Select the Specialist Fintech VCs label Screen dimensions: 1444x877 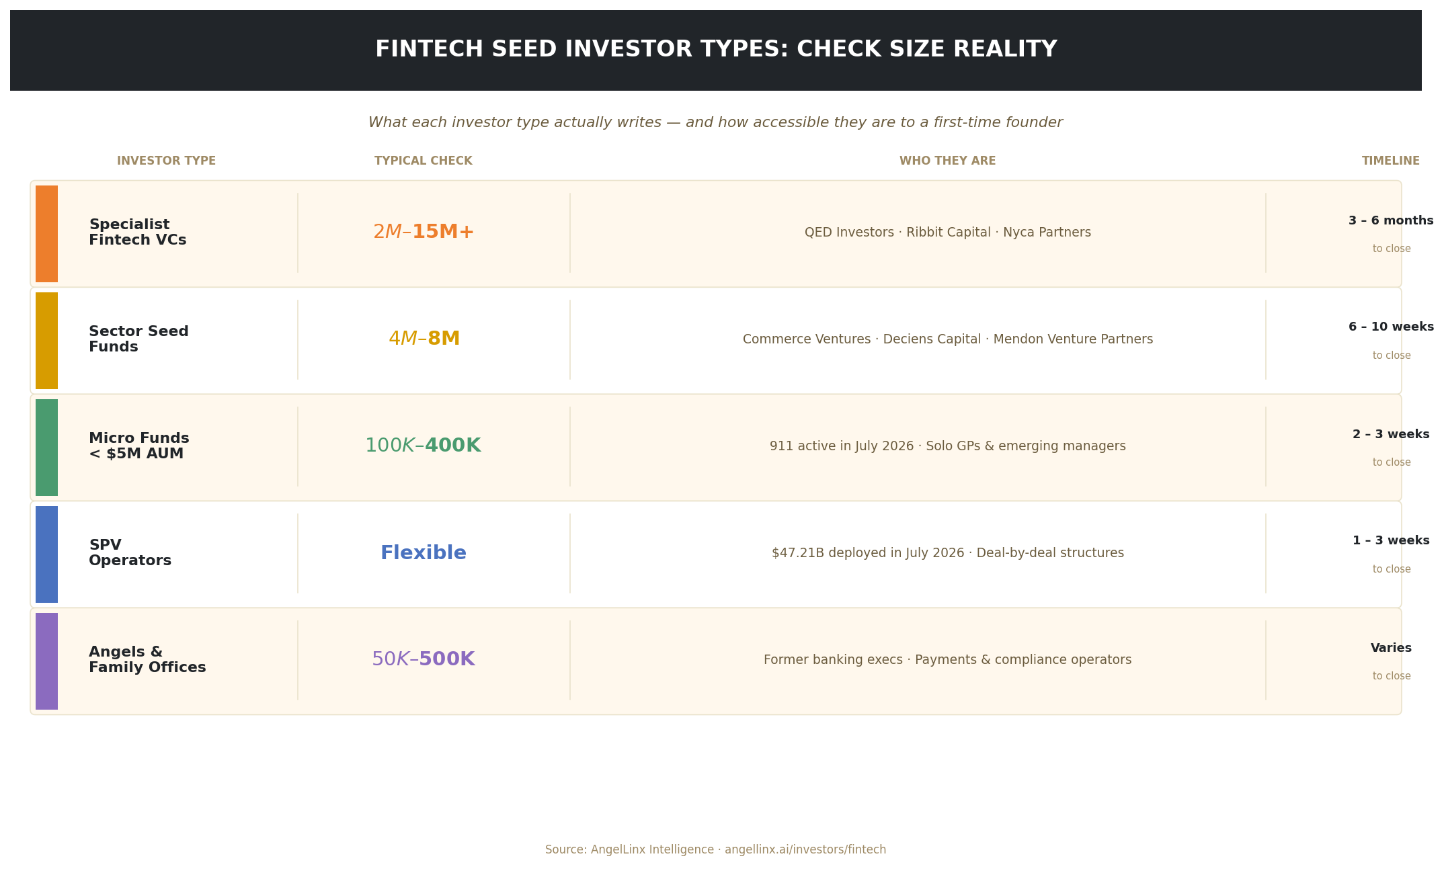pyautogui.click(x=138, y=233)
